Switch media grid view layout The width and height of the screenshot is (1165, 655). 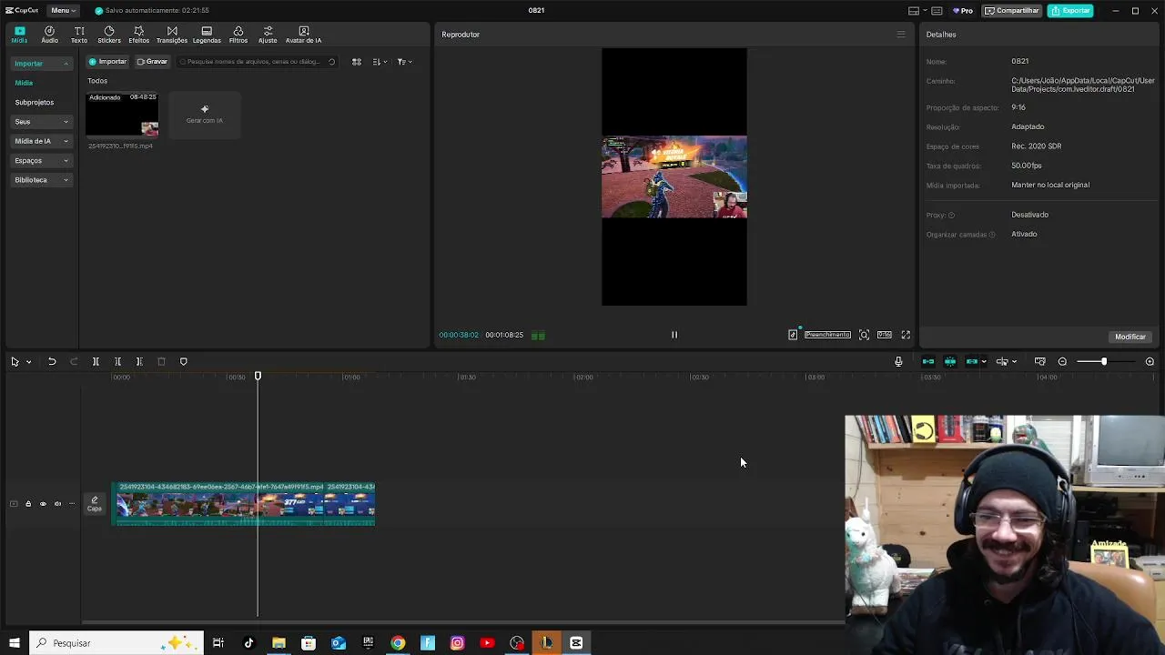point(357,62)
